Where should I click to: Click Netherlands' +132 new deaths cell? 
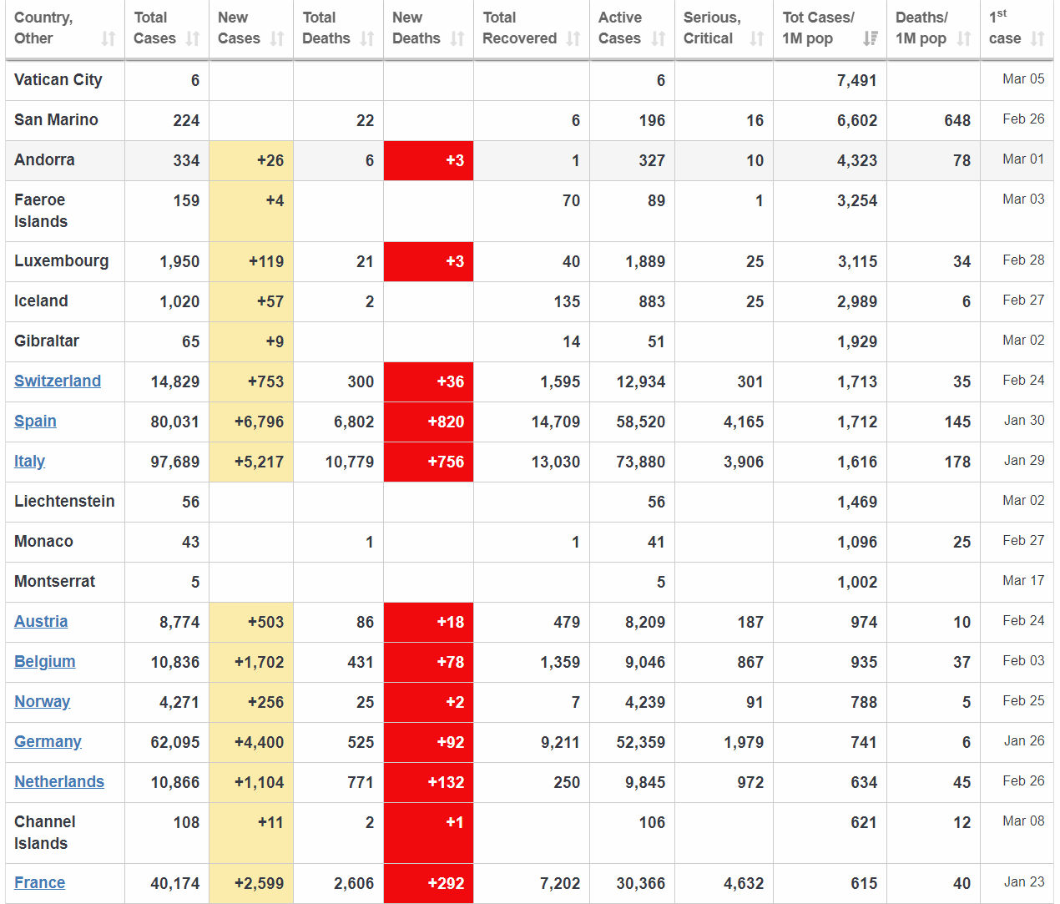click(x=428, y=782)
